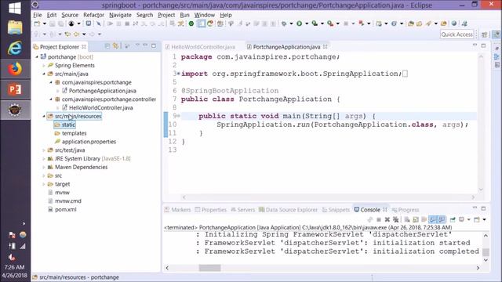Click the Quick Access search field
The height and width of the screenshot is (282, 502).
457,34
